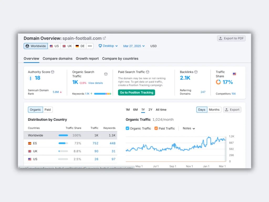The width and height of the screenshot is (269, 202).
Task: Click the ES traffic share bar
Action: 63,143
